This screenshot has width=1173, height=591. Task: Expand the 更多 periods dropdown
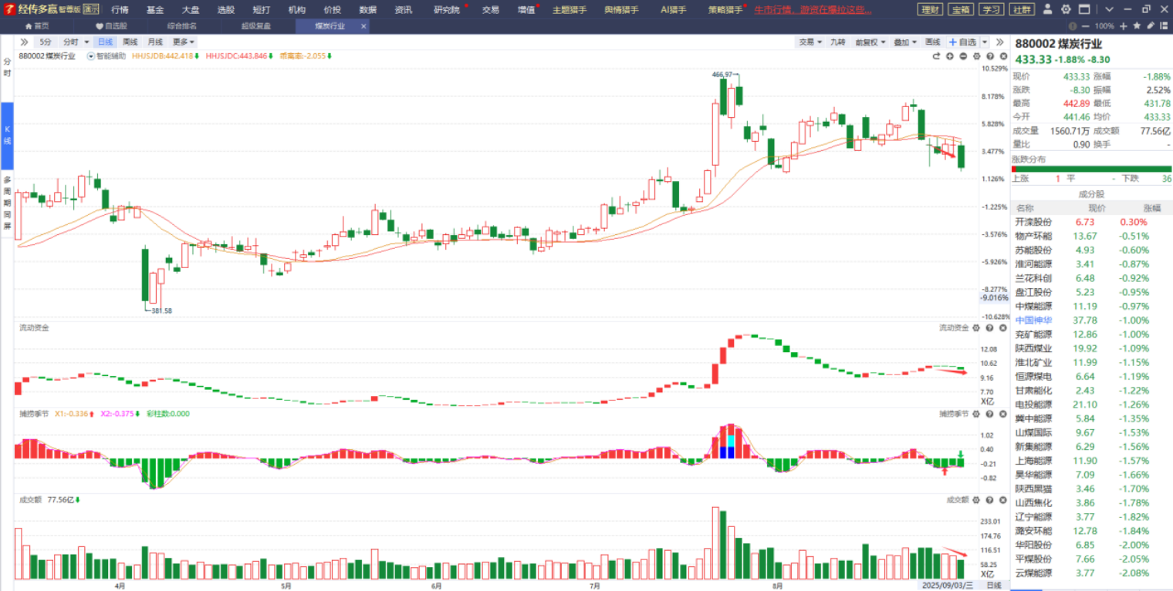coord(183,42)
